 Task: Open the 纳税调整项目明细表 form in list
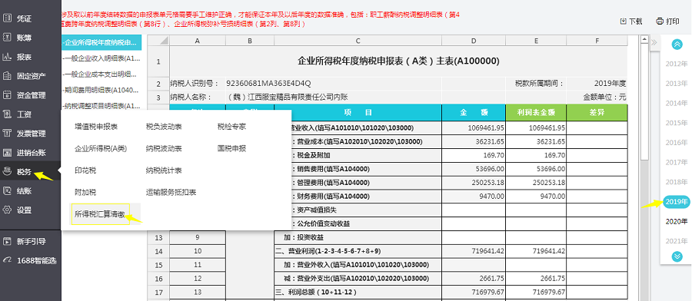click(x=101, y=106)
